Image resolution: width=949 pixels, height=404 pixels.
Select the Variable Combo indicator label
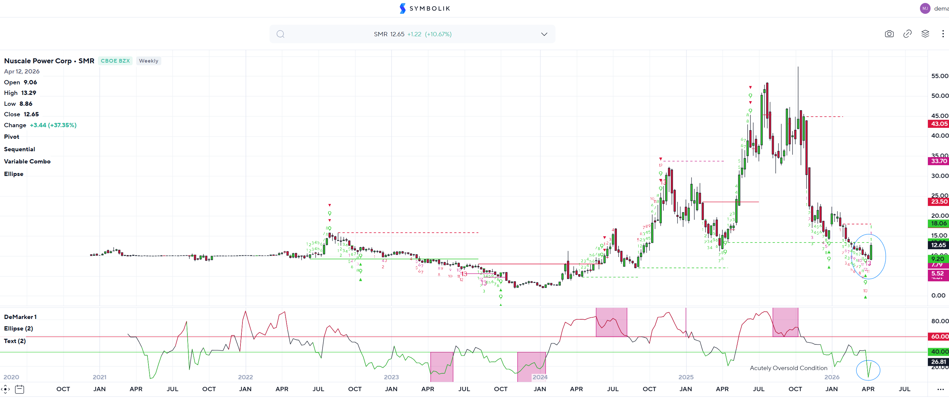27,161
